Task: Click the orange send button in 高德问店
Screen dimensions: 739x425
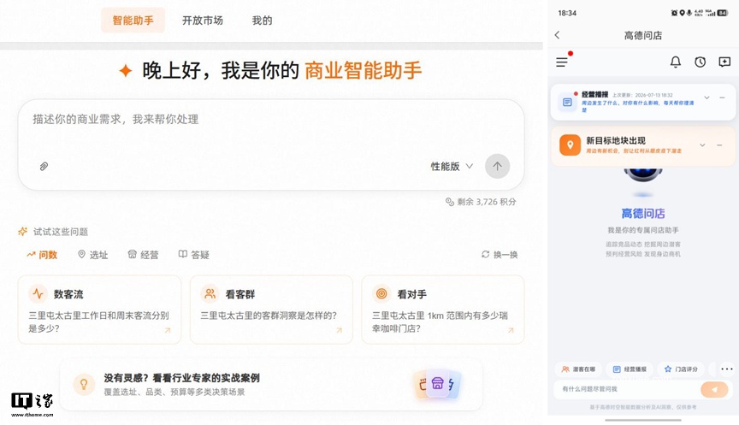Action: pos(714,389)
